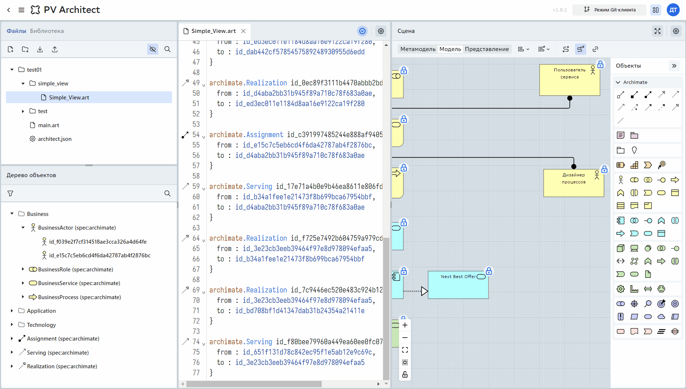Click the new folder icon in Files toolbar
Image resolution: width=686 pixels, height=389 pixels.
25,49
